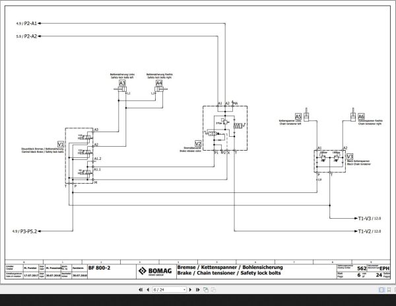Click the T1-V3 / 12.0 reference
Viewport: 396px width, 306px height.
(x=370, y=219)
